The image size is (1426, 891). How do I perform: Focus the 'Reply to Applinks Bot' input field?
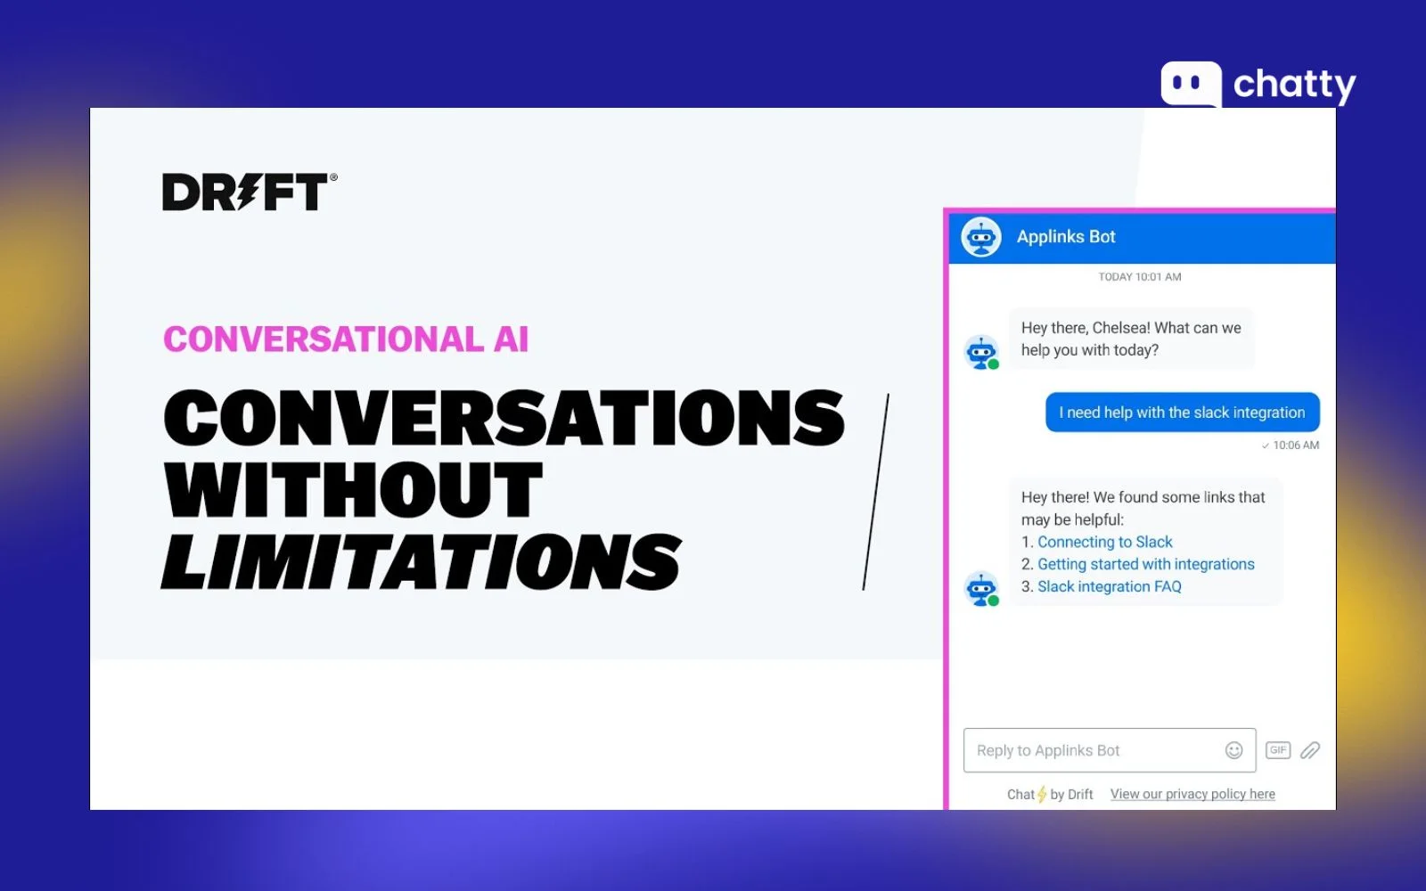tap(1110, 750)
